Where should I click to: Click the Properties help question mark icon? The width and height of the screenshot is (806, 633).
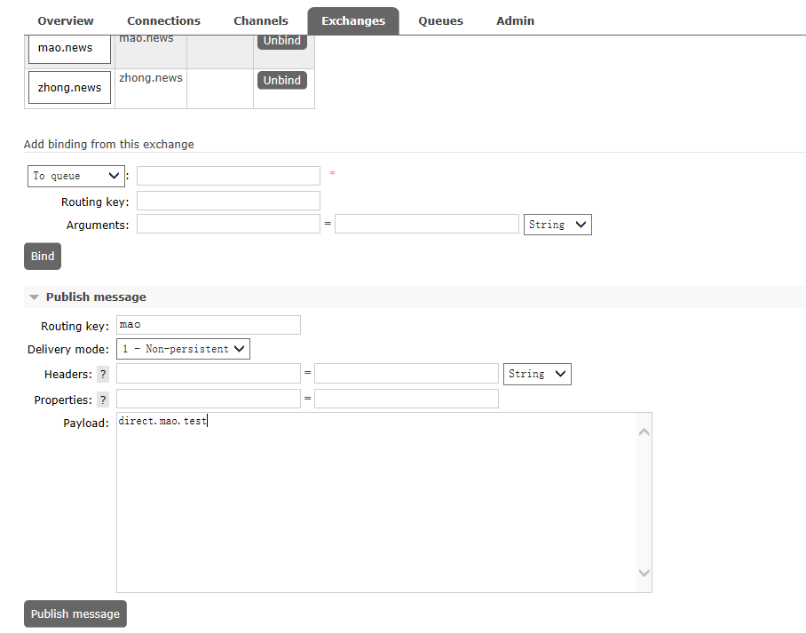click(104, 400)
